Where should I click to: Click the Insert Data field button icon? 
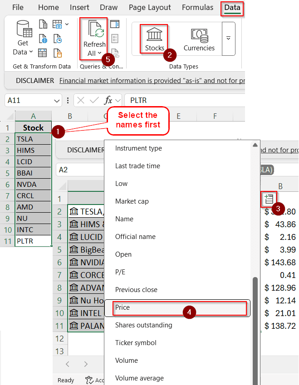[x=269, y=199]
